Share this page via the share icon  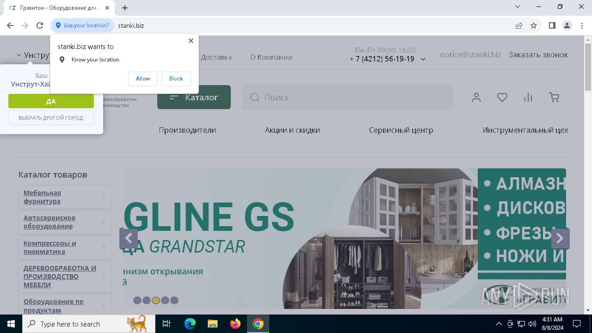[519, 25]
